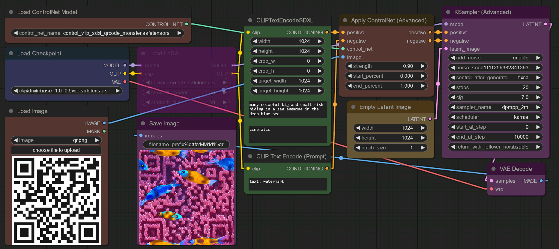Open the scheduler karras selector
This screenshot has height=249, width=559.
495,117
